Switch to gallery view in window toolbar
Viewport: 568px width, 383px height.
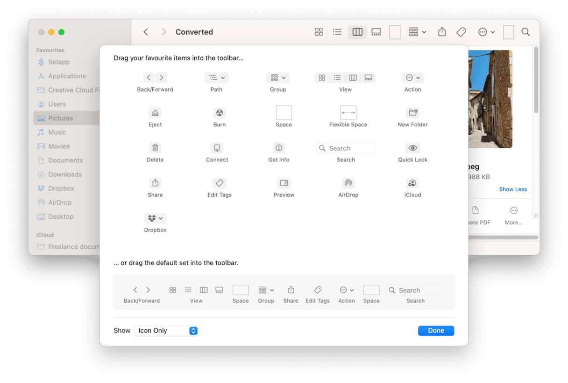pos(376,32)
